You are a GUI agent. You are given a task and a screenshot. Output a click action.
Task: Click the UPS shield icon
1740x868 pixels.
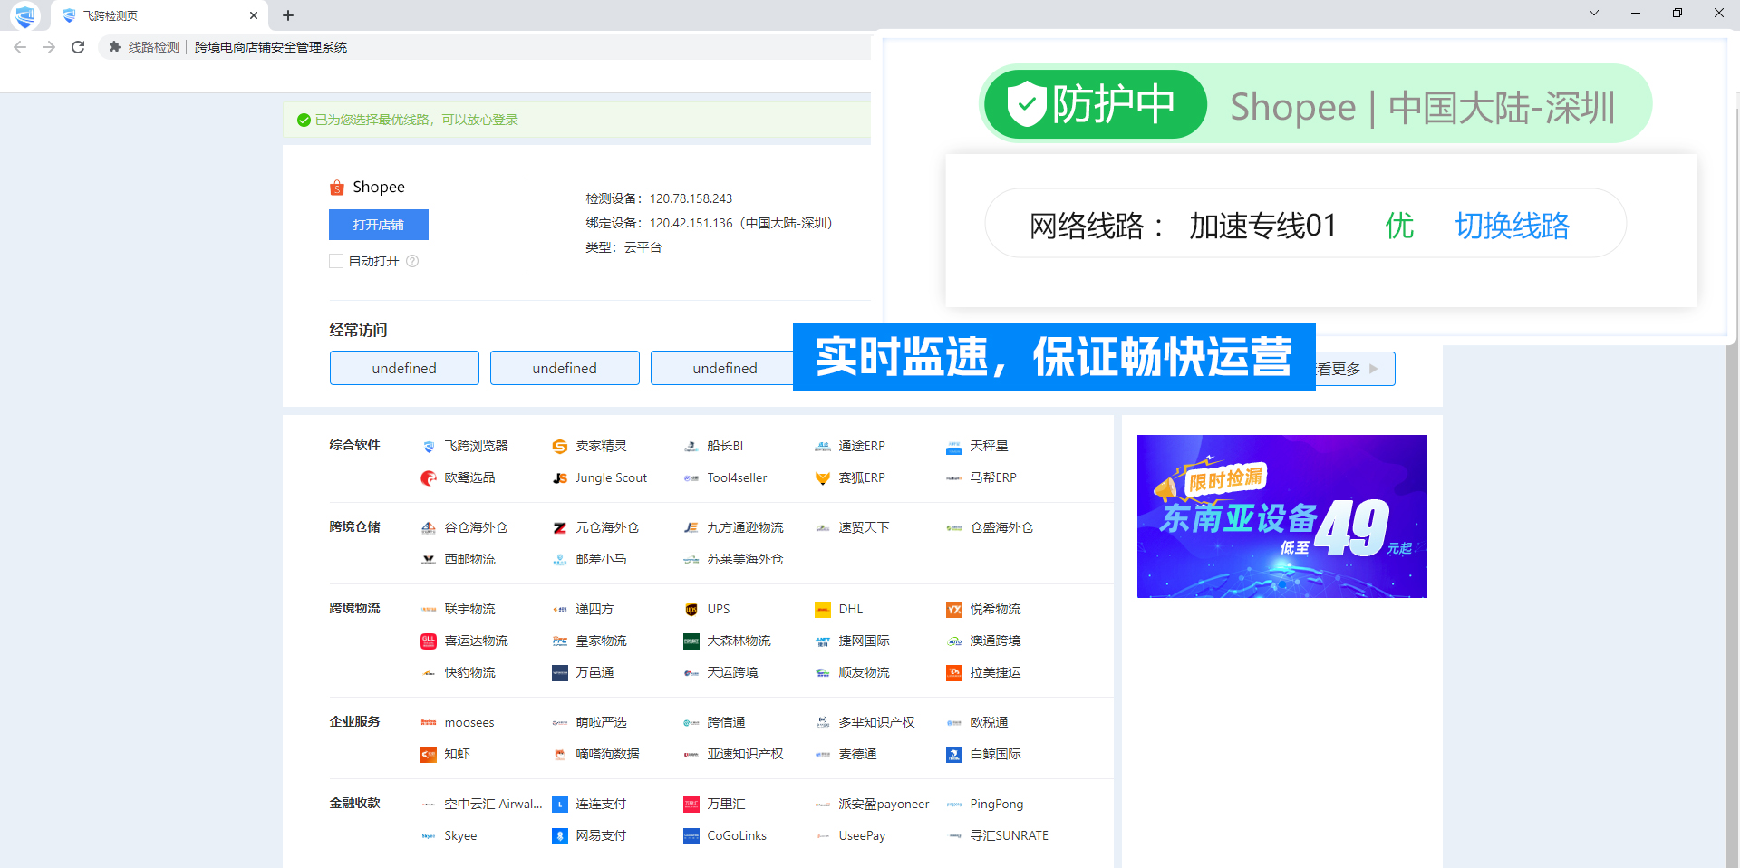pyautogui.click(x=691, y=610)
